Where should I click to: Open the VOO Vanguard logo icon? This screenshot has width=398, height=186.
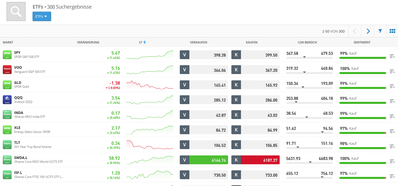(x=7, y=70)
